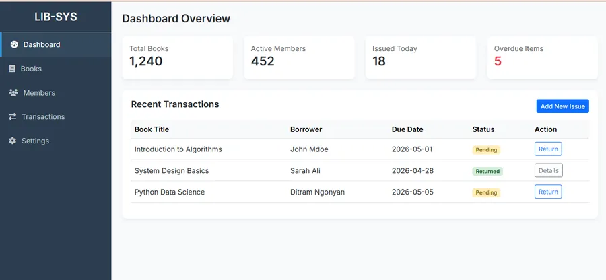Select the Overdue Items card
606x280 pixels.
pos(542,58)
